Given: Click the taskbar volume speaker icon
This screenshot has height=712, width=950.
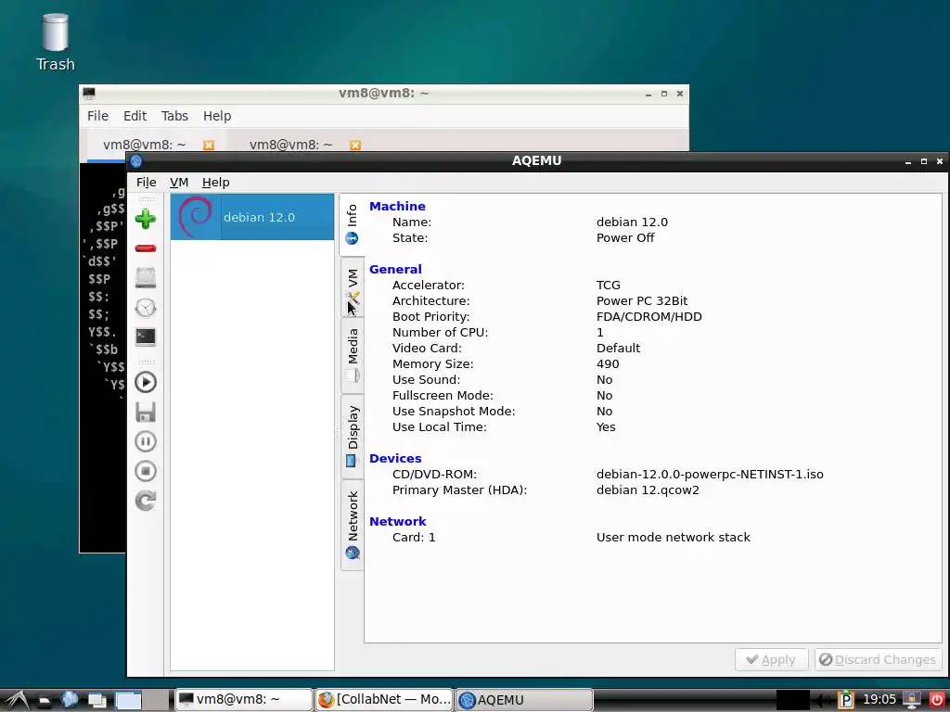Looking at the screenshot, I should [823, 701].
